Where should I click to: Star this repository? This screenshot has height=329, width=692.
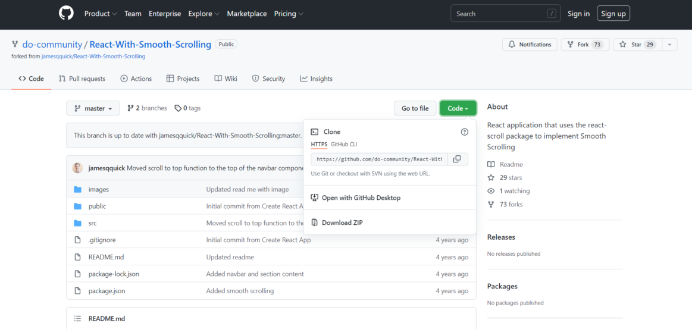635,45
